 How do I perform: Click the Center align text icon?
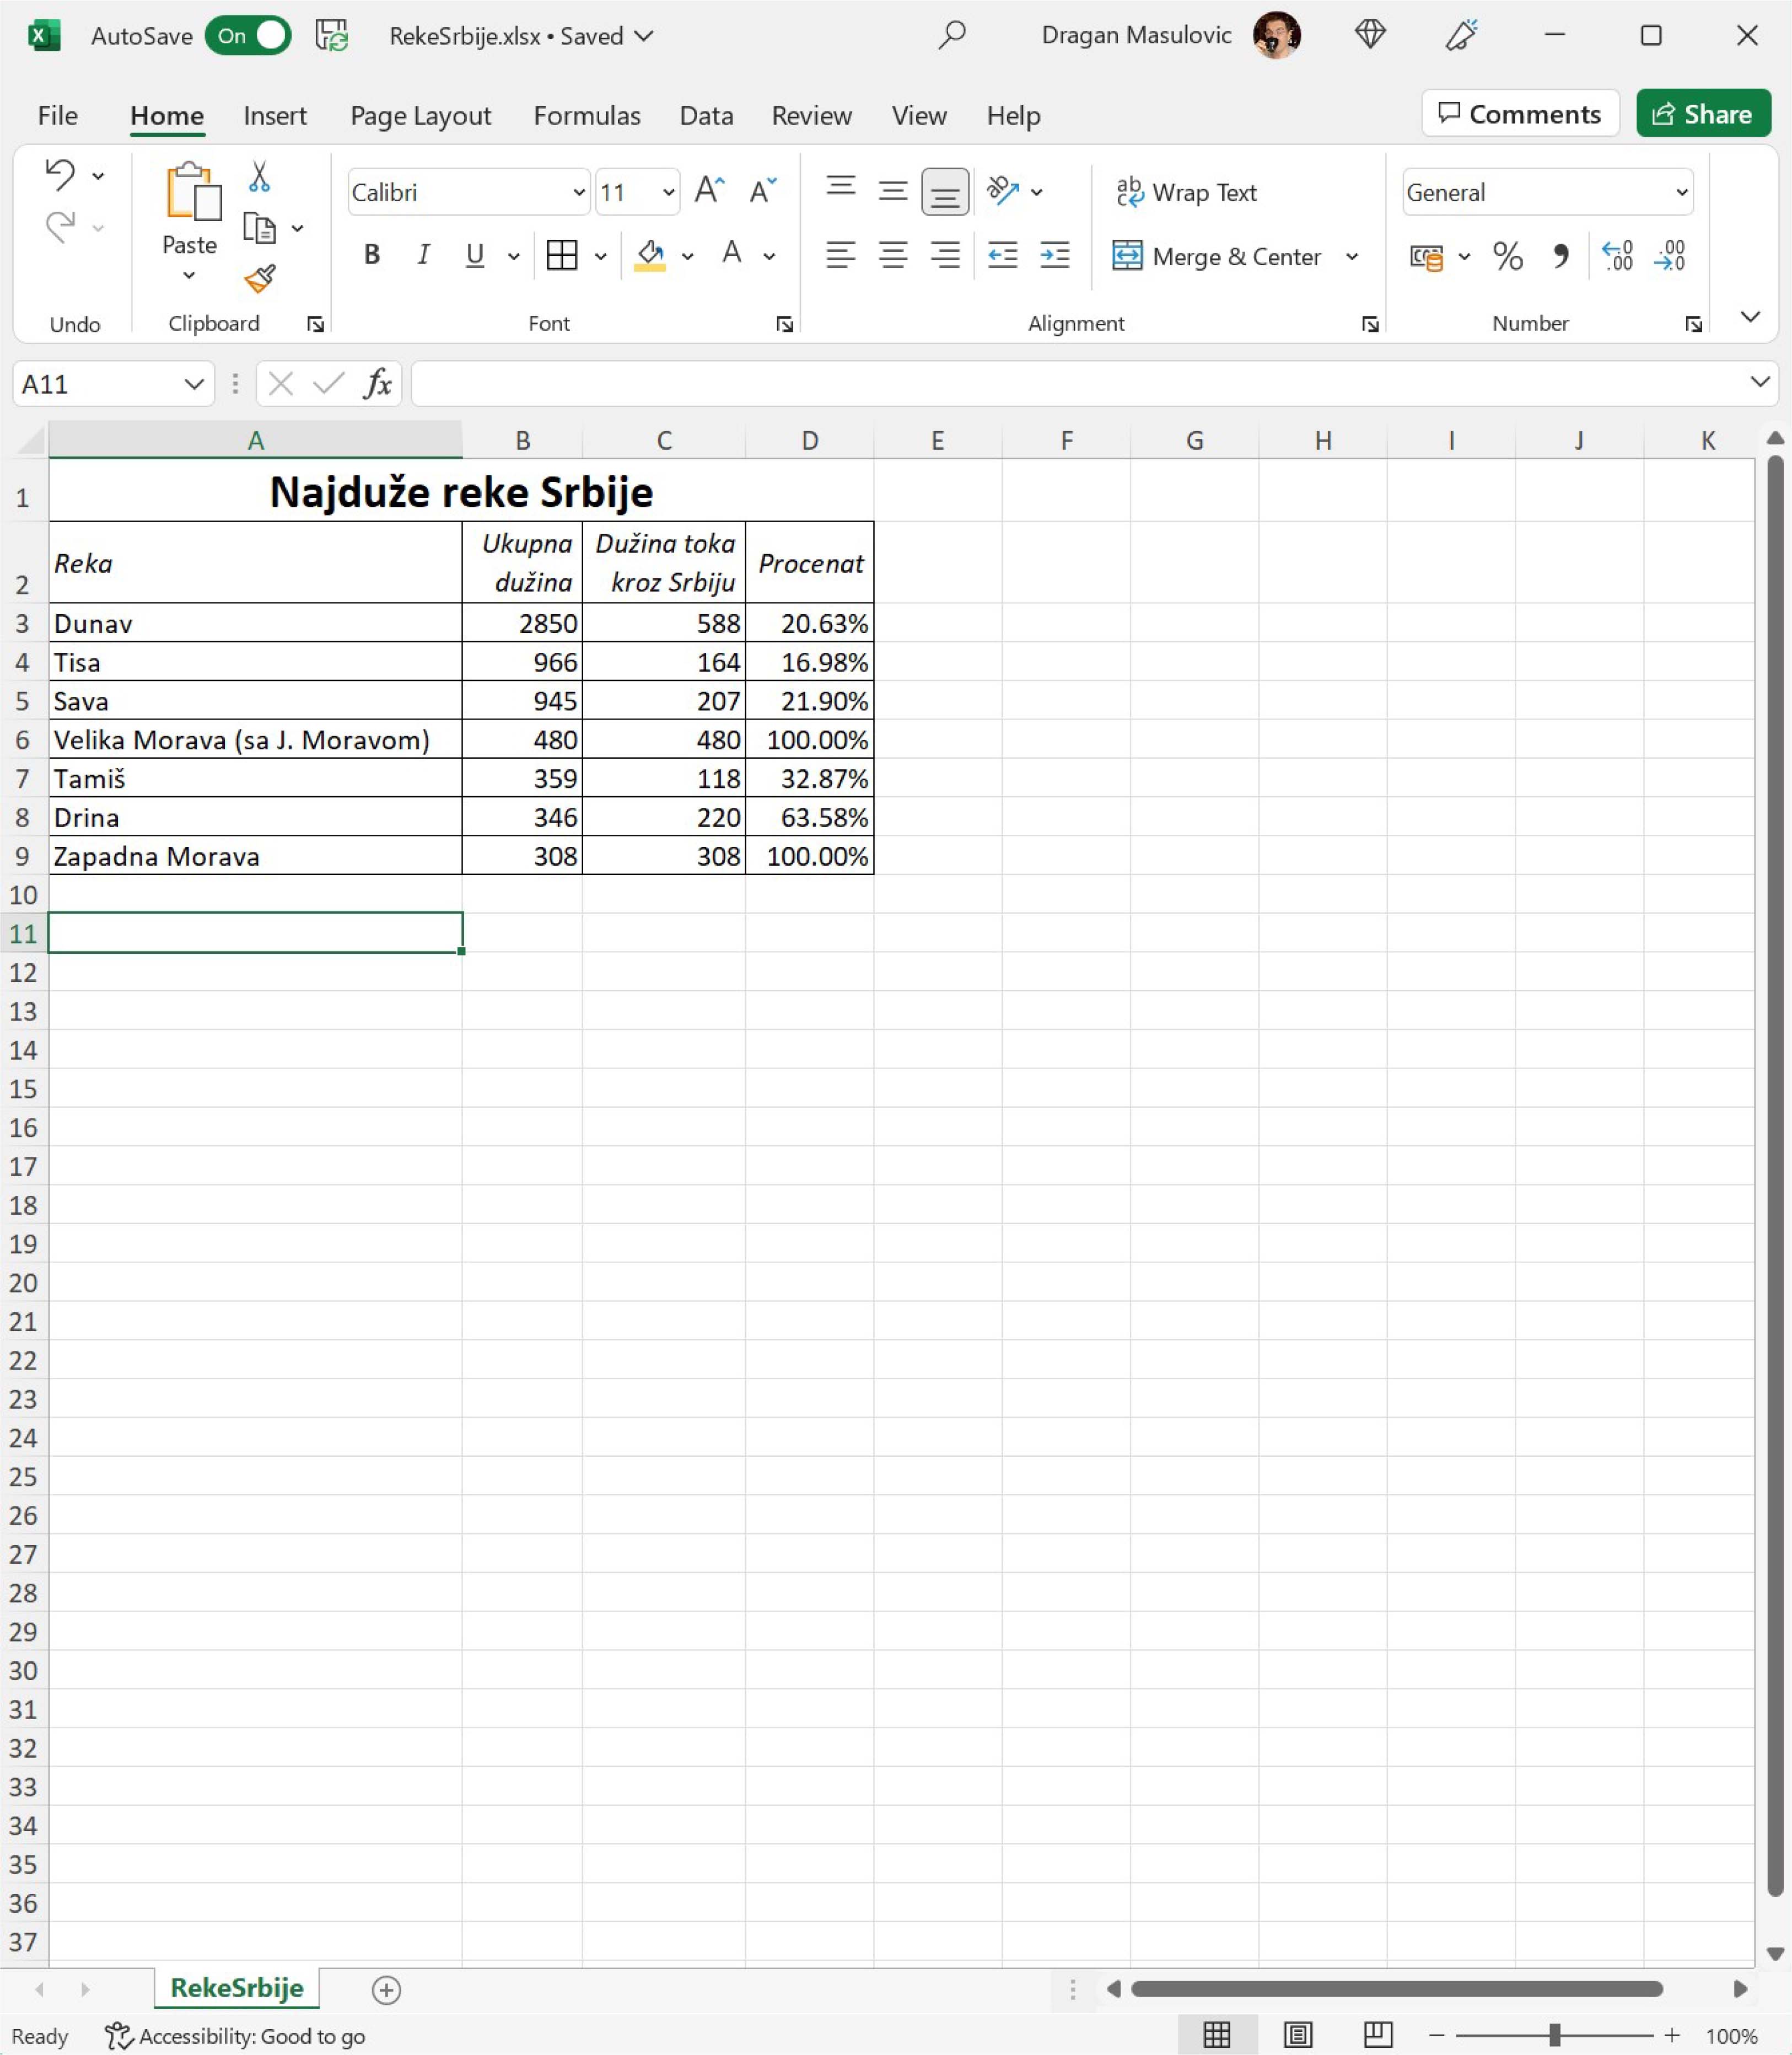click(x=892, y=256)
